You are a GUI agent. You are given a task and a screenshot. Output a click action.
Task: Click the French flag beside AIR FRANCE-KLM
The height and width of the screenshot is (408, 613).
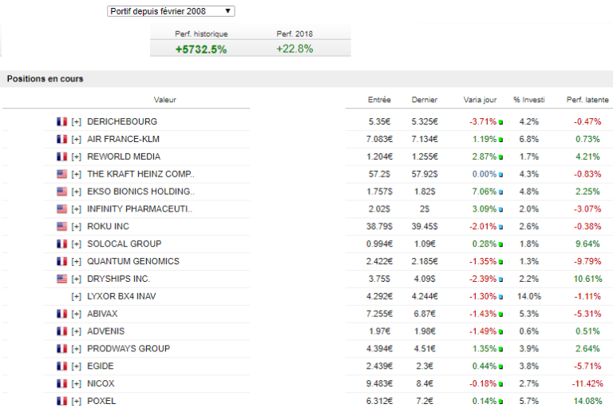[61, 140]
